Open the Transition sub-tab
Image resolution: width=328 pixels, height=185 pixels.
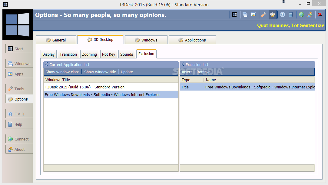68,55
